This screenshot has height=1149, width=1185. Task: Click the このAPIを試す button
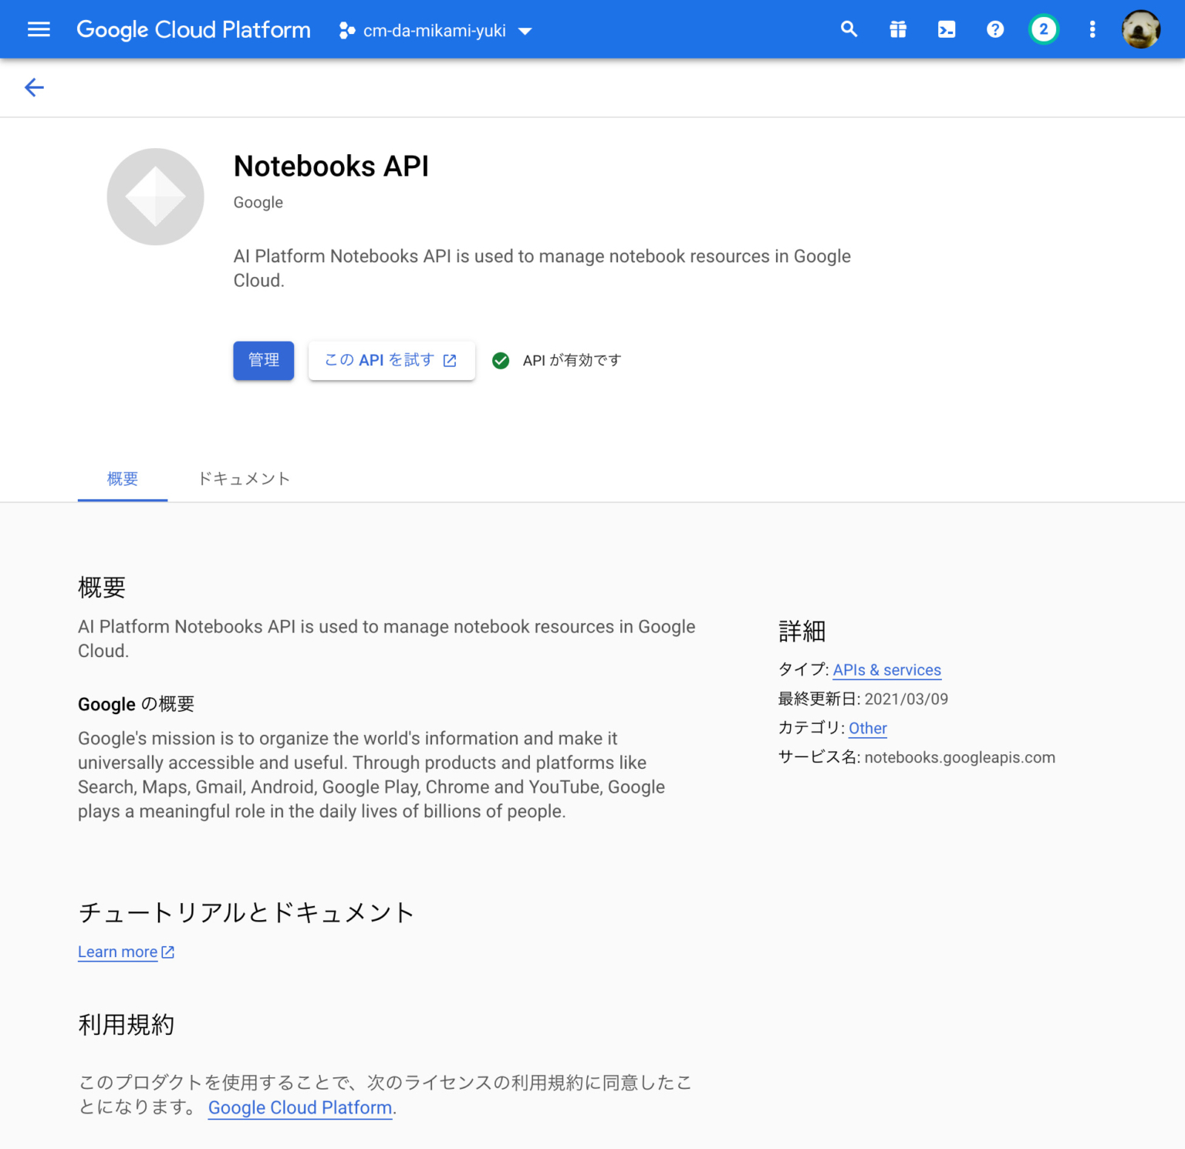(x=391, y=360)
